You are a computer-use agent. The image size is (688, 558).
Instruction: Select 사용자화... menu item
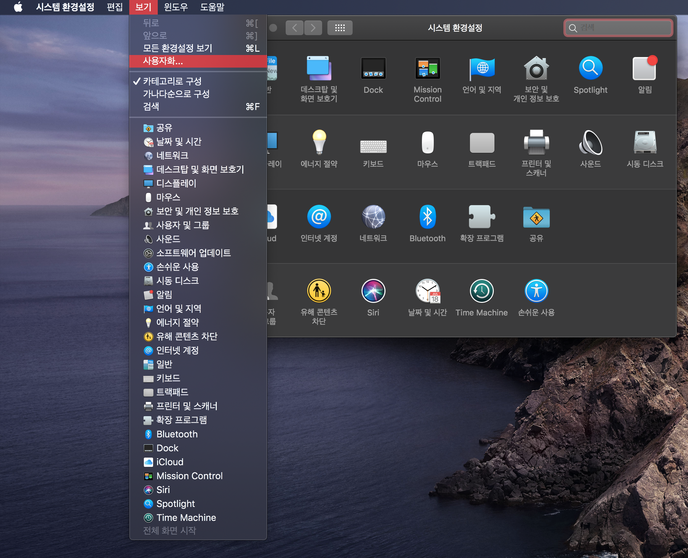click(163, 61)
